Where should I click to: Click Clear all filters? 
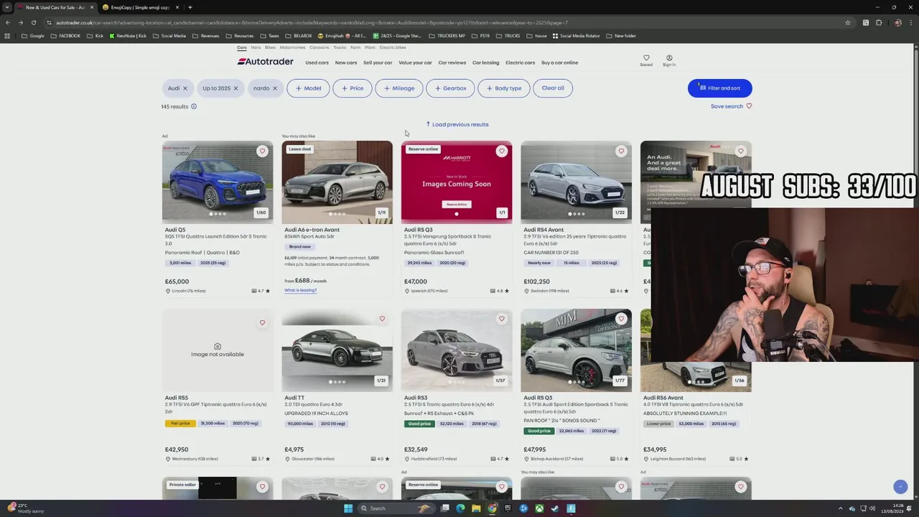(553, 88)
